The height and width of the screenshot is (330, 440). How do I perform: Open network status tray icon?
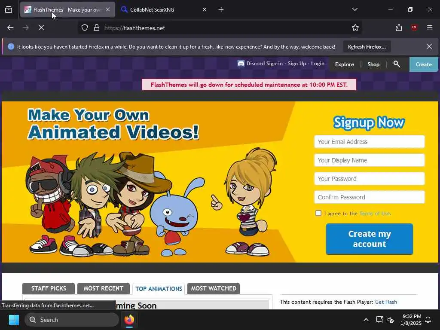(x=379, y=320)
